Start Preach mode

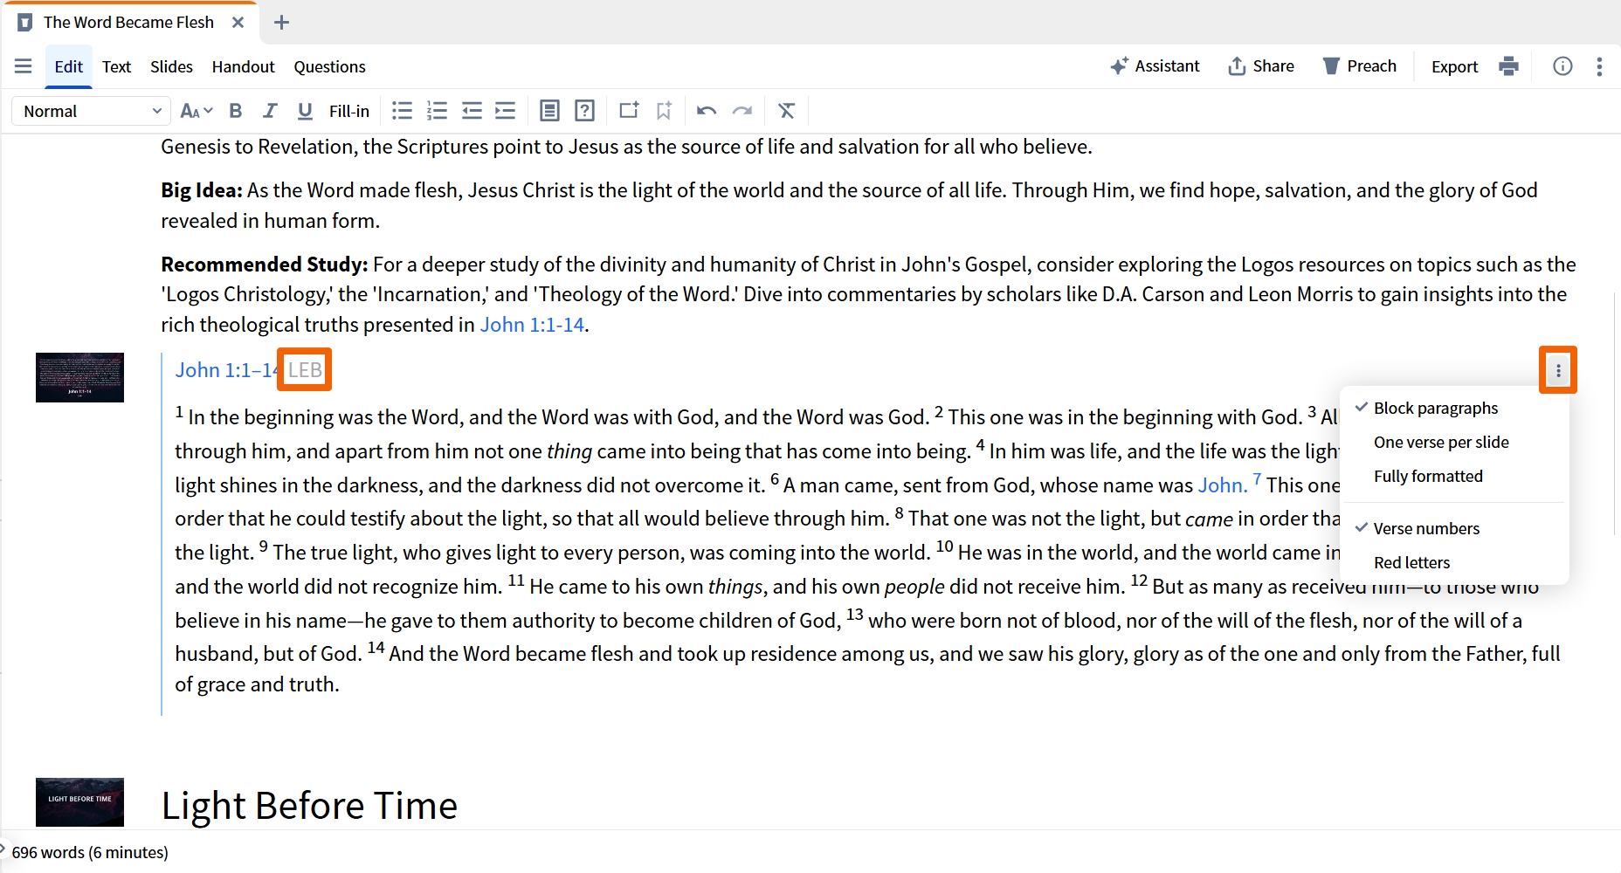[x=1359, y=66]
